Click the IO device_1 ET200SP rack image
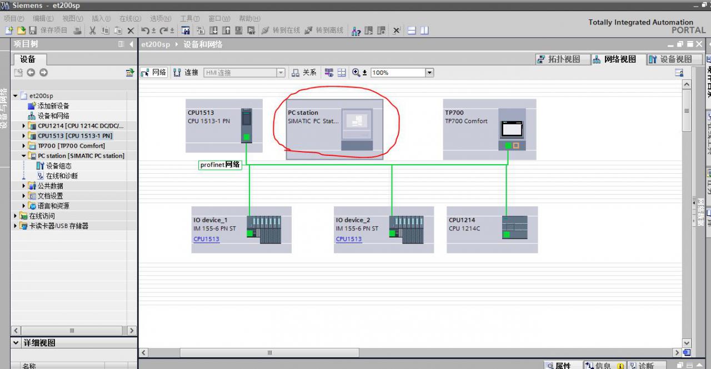Screen dimensions: 711x369 [x=264, y=230]
